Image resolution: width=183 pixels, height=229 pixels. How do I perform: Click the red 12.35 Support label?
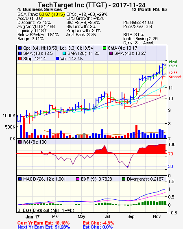(175, 75)
